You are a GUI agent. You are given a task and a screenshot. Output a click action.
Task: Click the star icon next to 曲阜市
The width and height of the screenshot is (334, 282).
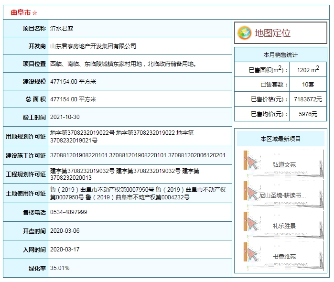35,13
